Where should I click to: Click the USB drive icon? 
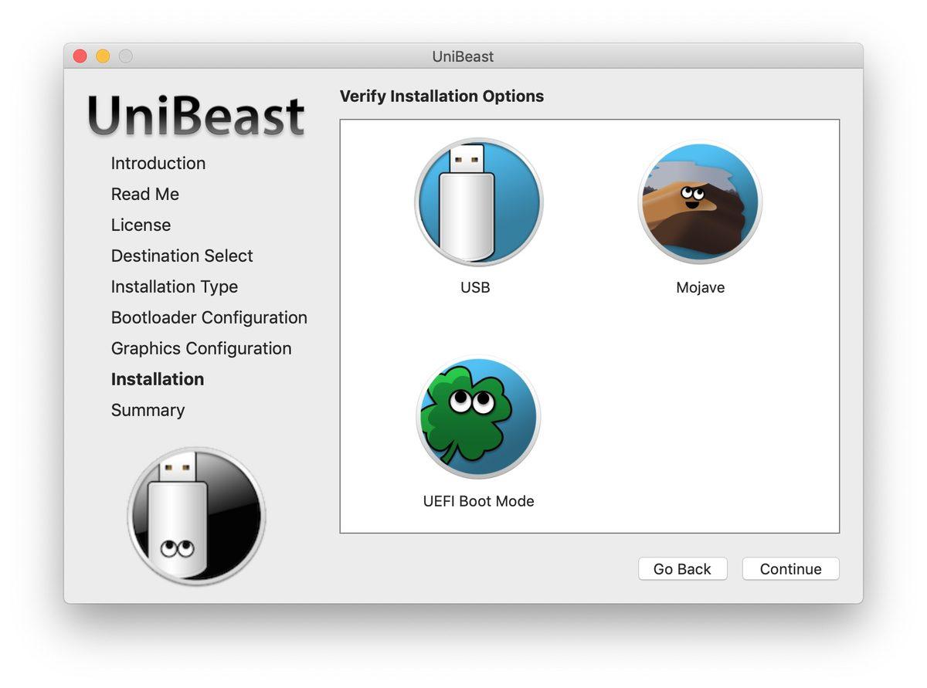pos(478,202)
